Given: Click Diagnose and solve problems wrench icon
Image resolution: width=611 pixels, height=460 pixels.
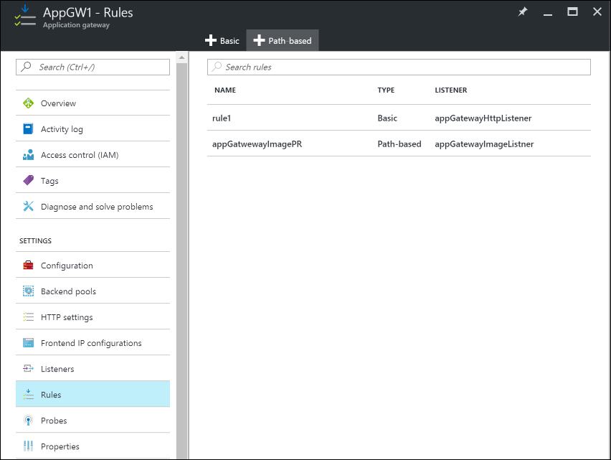Looking at the screenshot, I should tap(29, 207).
